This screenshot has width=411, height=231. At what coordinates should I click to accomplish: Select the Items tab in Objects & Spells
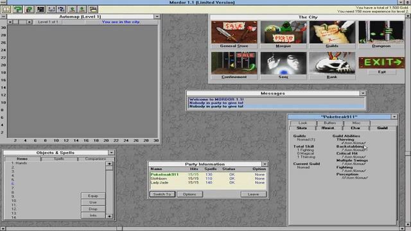[22, 158]
